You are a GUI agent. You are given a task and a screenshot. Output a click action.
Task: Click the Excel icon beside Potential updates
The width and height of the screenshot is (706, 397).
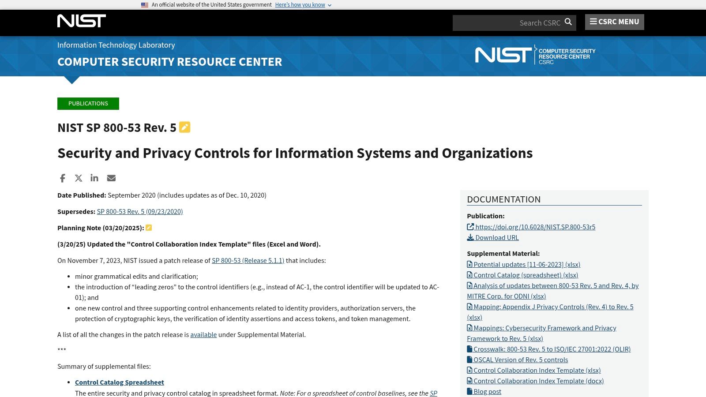tap(469, 264)
